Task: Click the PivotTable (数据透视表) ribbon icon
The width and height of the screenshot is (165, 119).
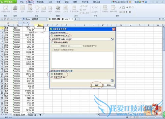Action: click(x=6, y=9)
